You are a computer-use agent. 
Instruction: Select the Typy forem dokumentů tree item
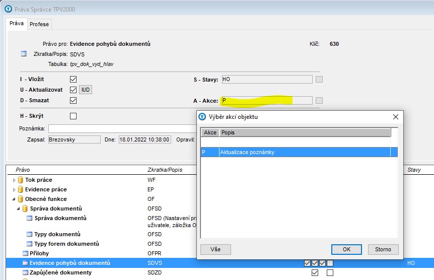tap(66, 244)
